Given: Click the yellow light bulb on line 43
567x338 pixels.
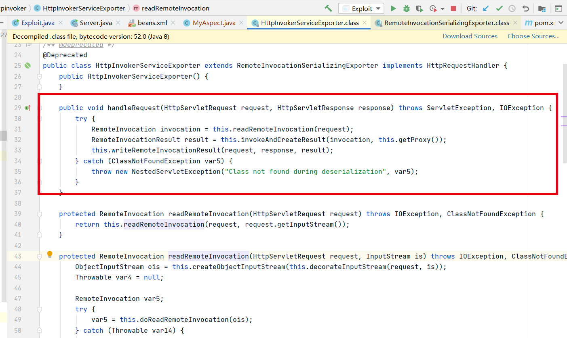Looking at the screenshot, I should click(x=50, y=255).
